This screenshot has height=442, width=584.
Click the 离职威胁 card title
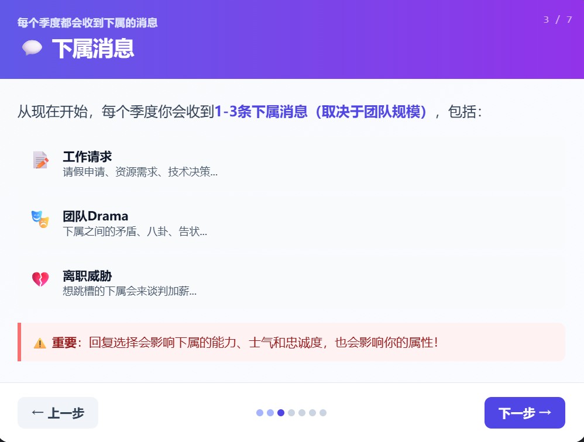tap(87, 276)
